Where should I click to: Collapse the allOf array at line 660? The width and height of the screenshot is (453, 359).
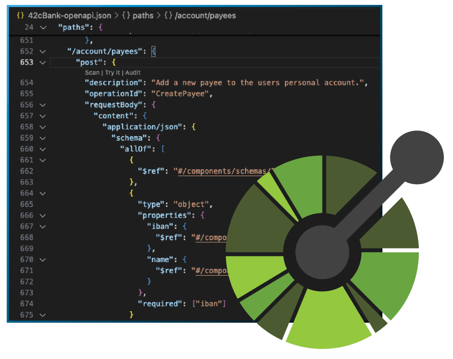click(x=43, y=149)
